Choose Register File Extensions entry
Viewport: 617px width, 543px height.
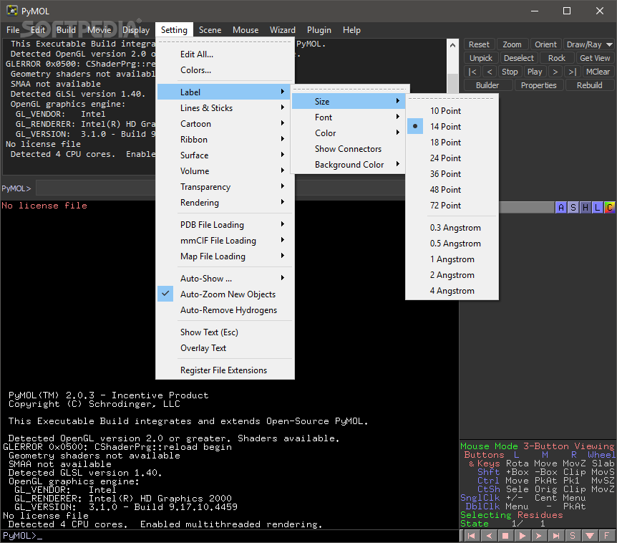point(225,370)
